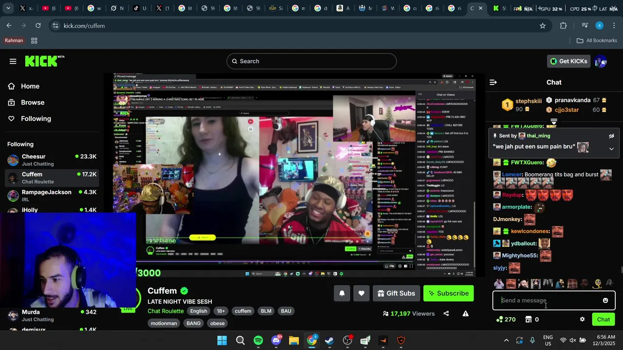Go to Home in Kick sidebar
Screen dimensions: 623x350
tap(23, 86)
